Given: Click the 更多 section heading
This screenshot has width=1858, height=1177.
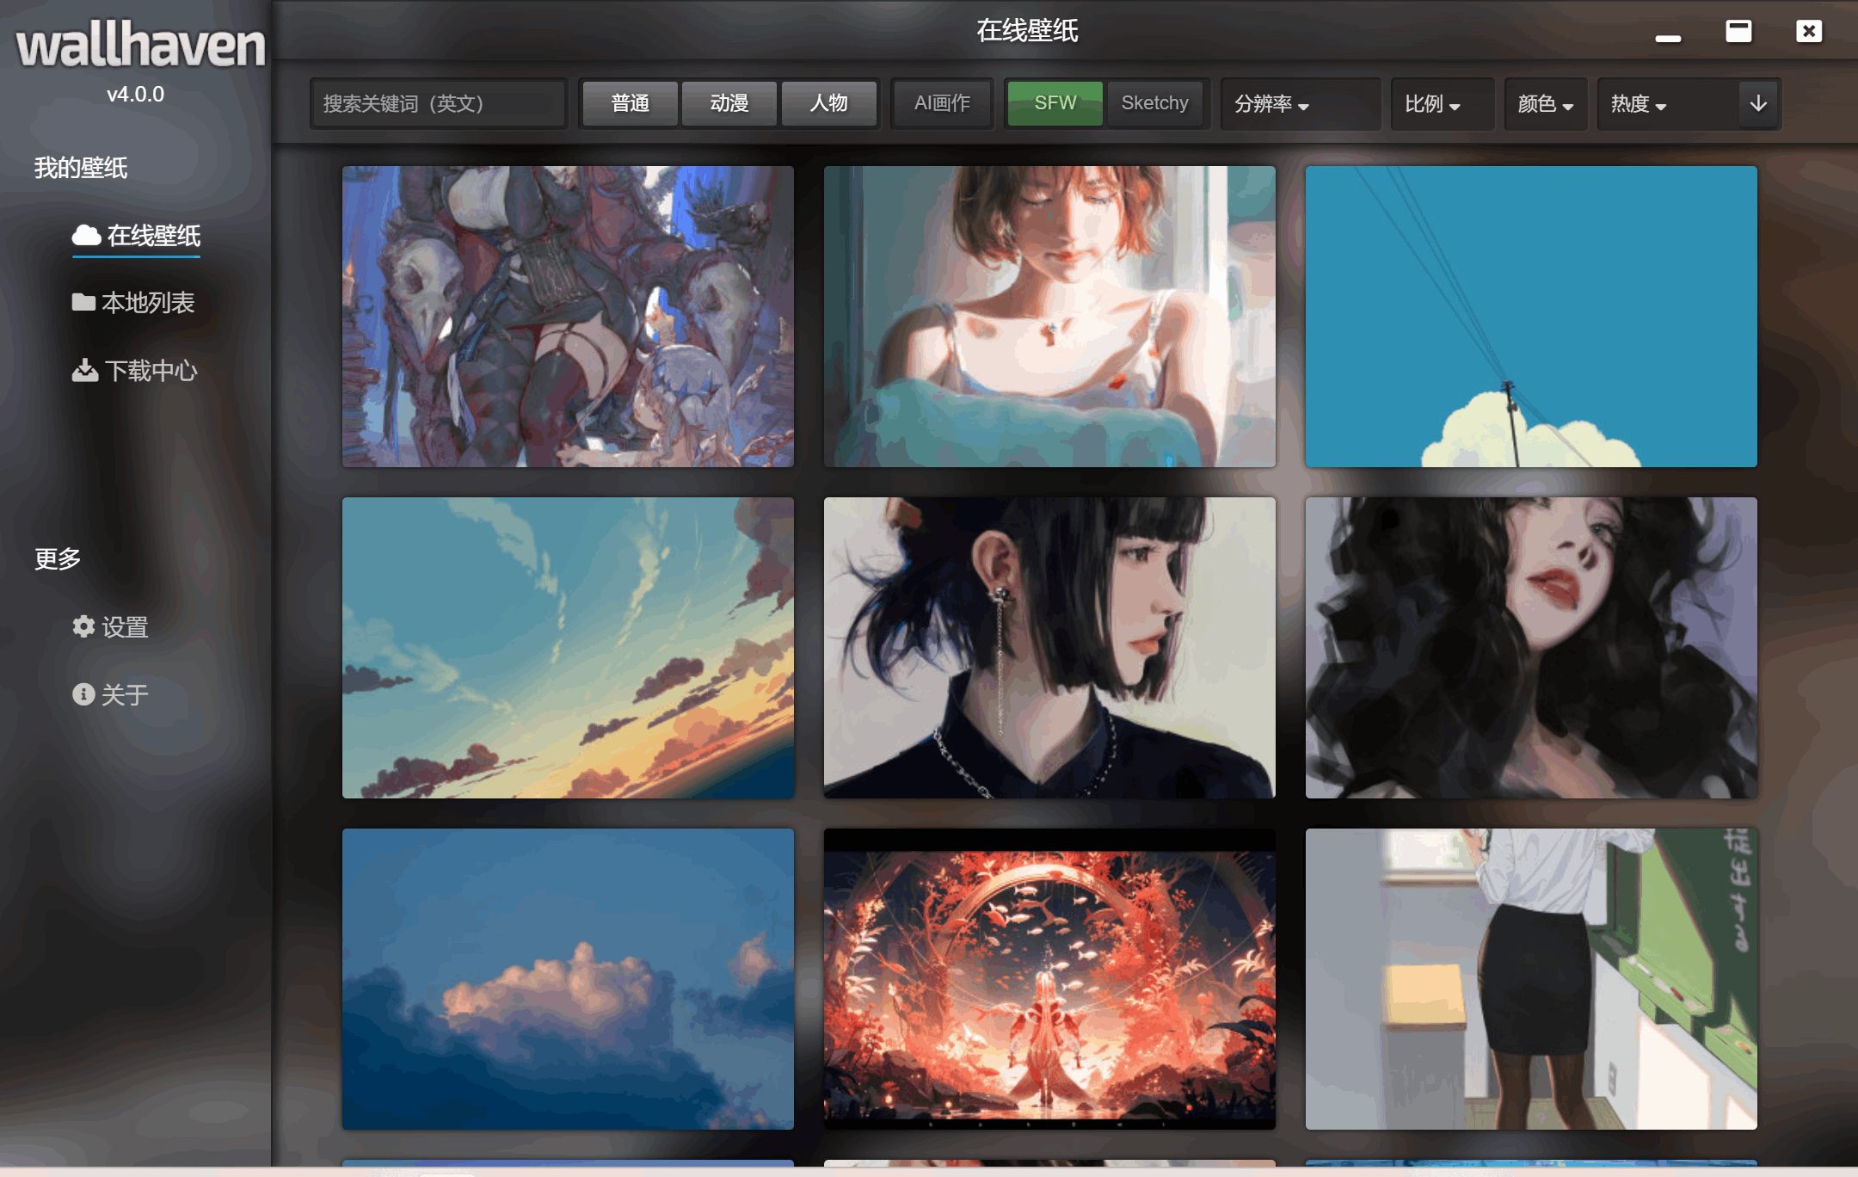Looking at the screenshot, I should click(58, 559).
